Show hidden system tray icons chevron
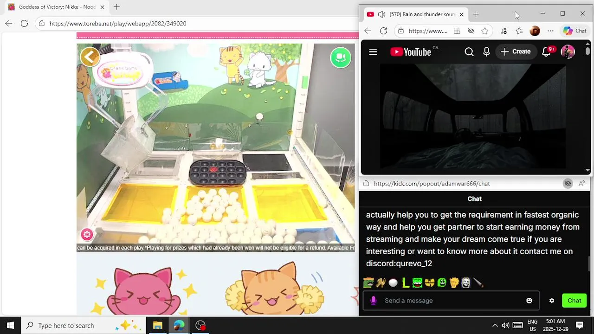The image size is (594, 334). (495, 325)
